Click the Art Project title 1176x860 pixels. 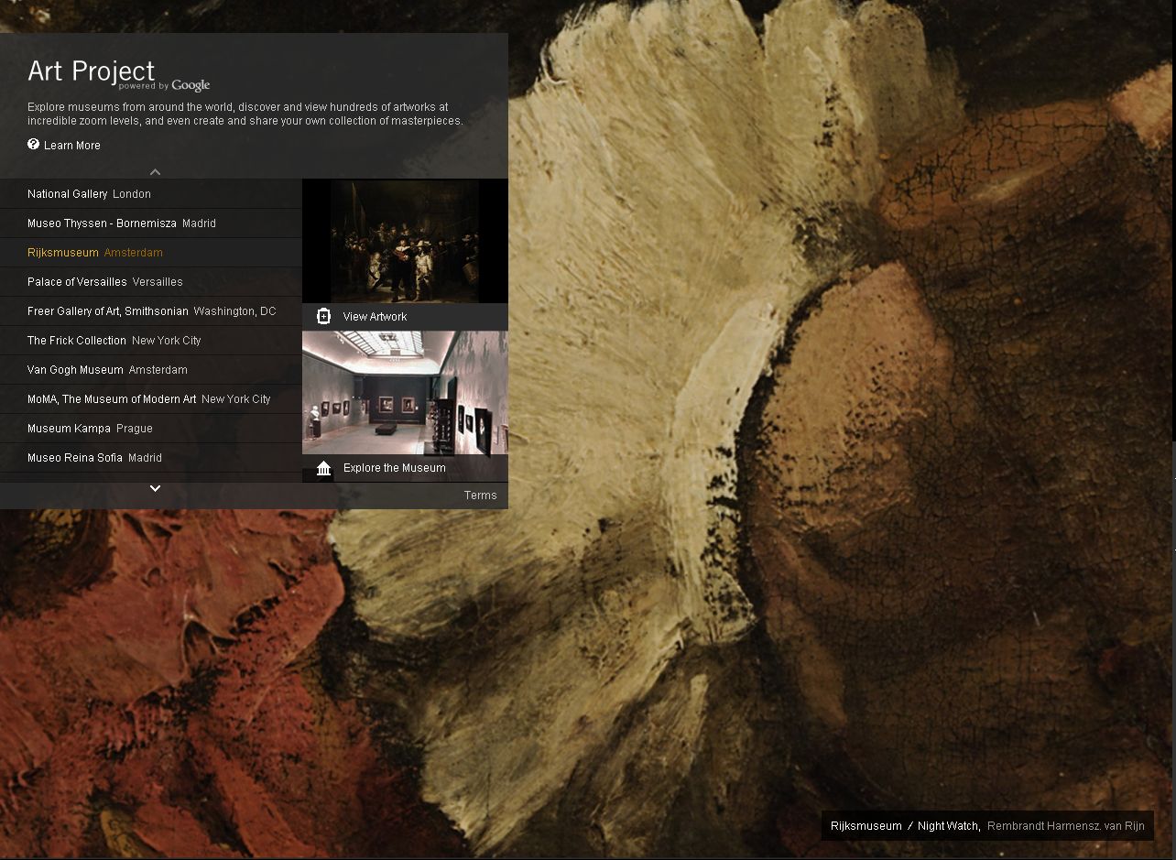(x=91, y=71)
